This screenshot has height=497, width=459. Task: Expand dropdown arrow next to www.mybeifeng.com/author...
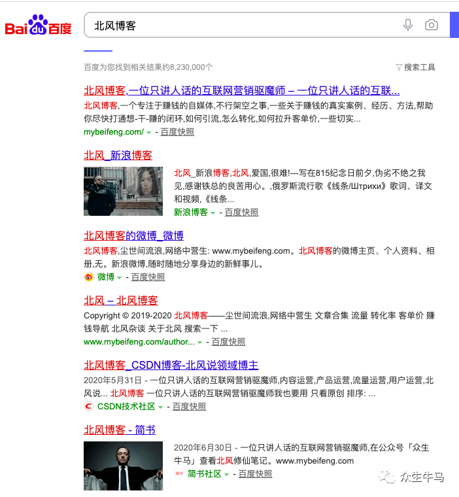pyautogui.click(x=199, y=342)
